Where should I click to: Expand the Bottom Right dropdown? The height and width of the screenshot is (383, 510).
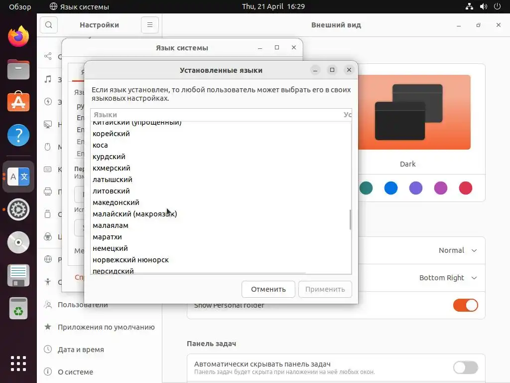click(x=448, y=278)
